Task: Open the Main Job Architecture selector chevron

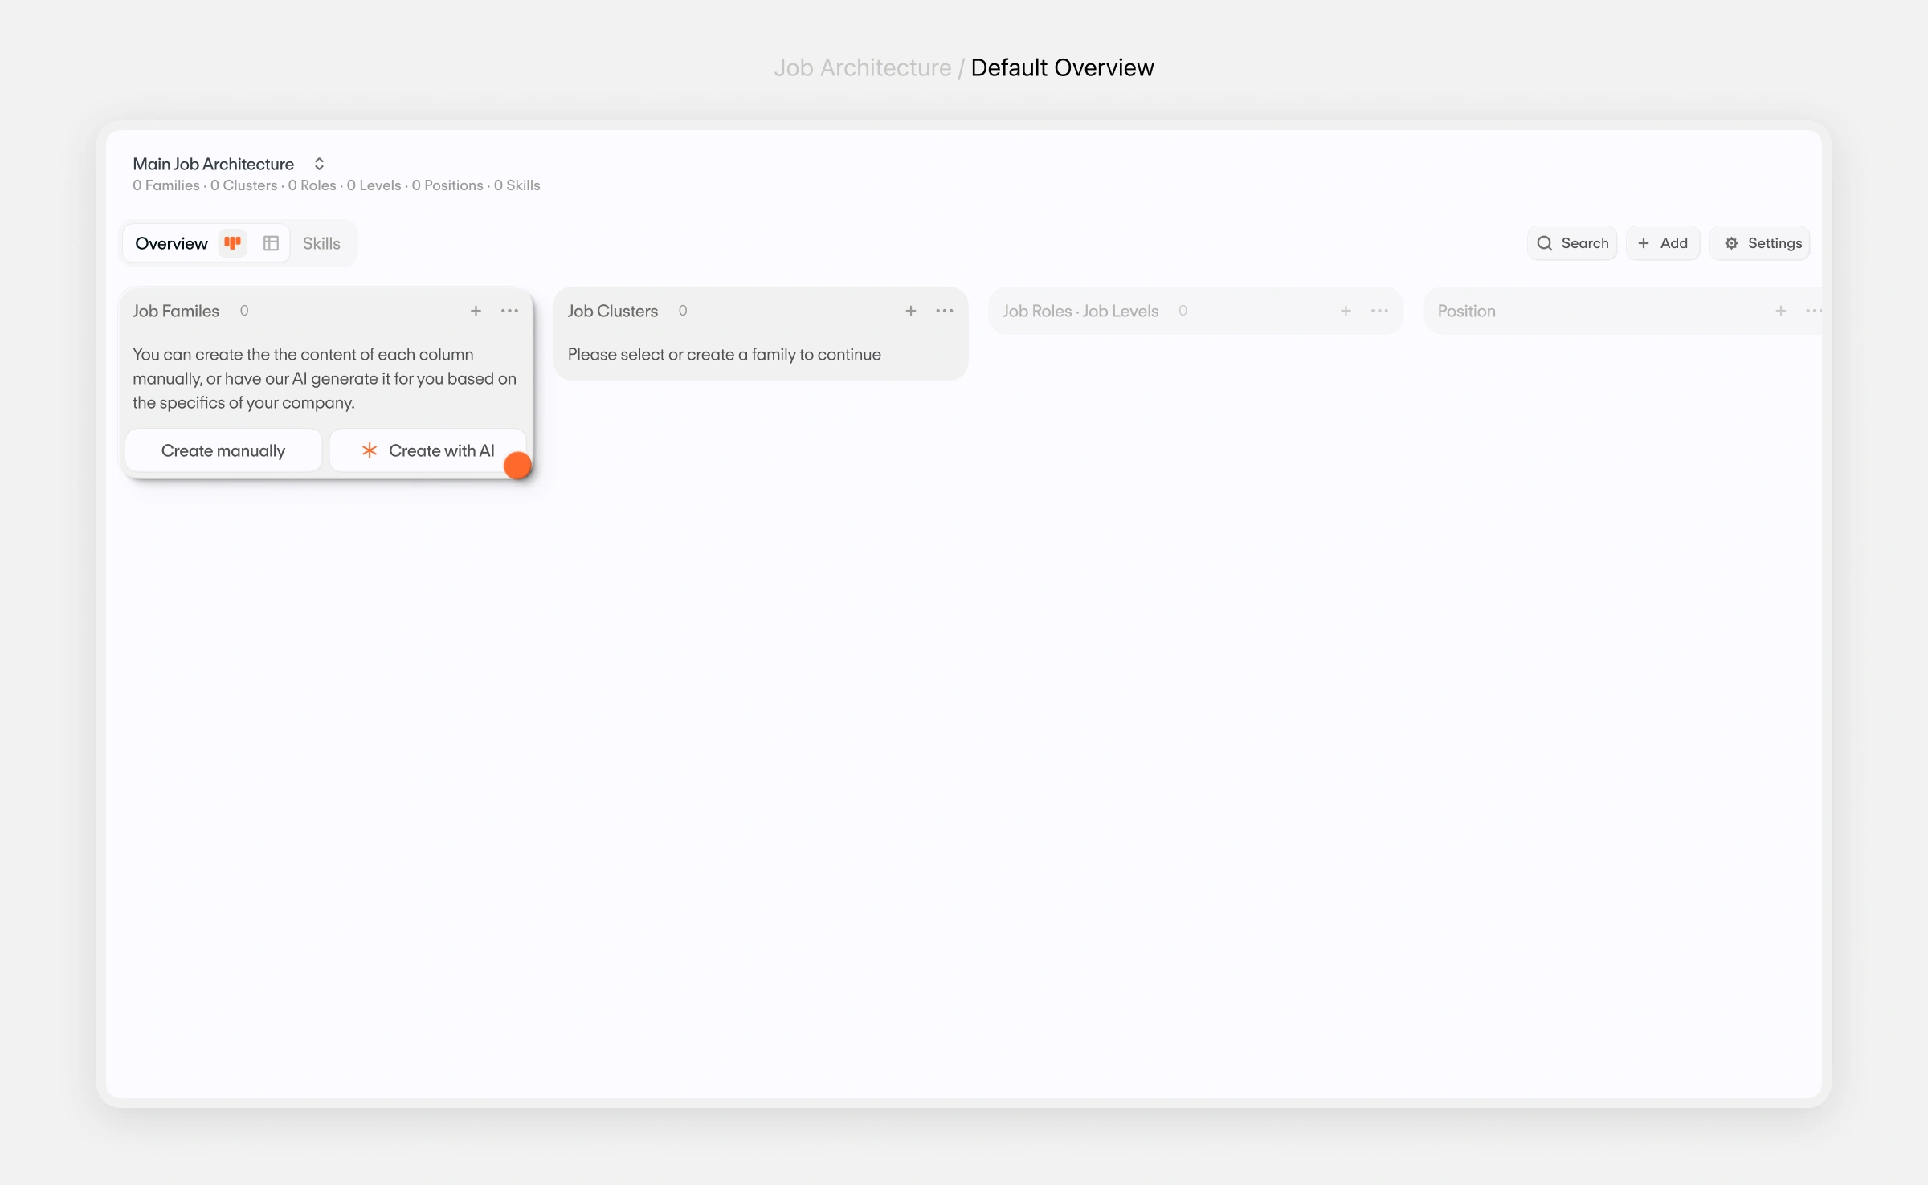Action: pyautogui.click(x=319, y=164)
